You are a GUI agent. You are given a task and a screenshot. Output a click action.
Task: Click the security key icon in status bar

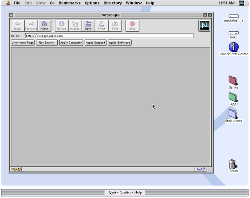pyautogui.click(x=16, y=169)
